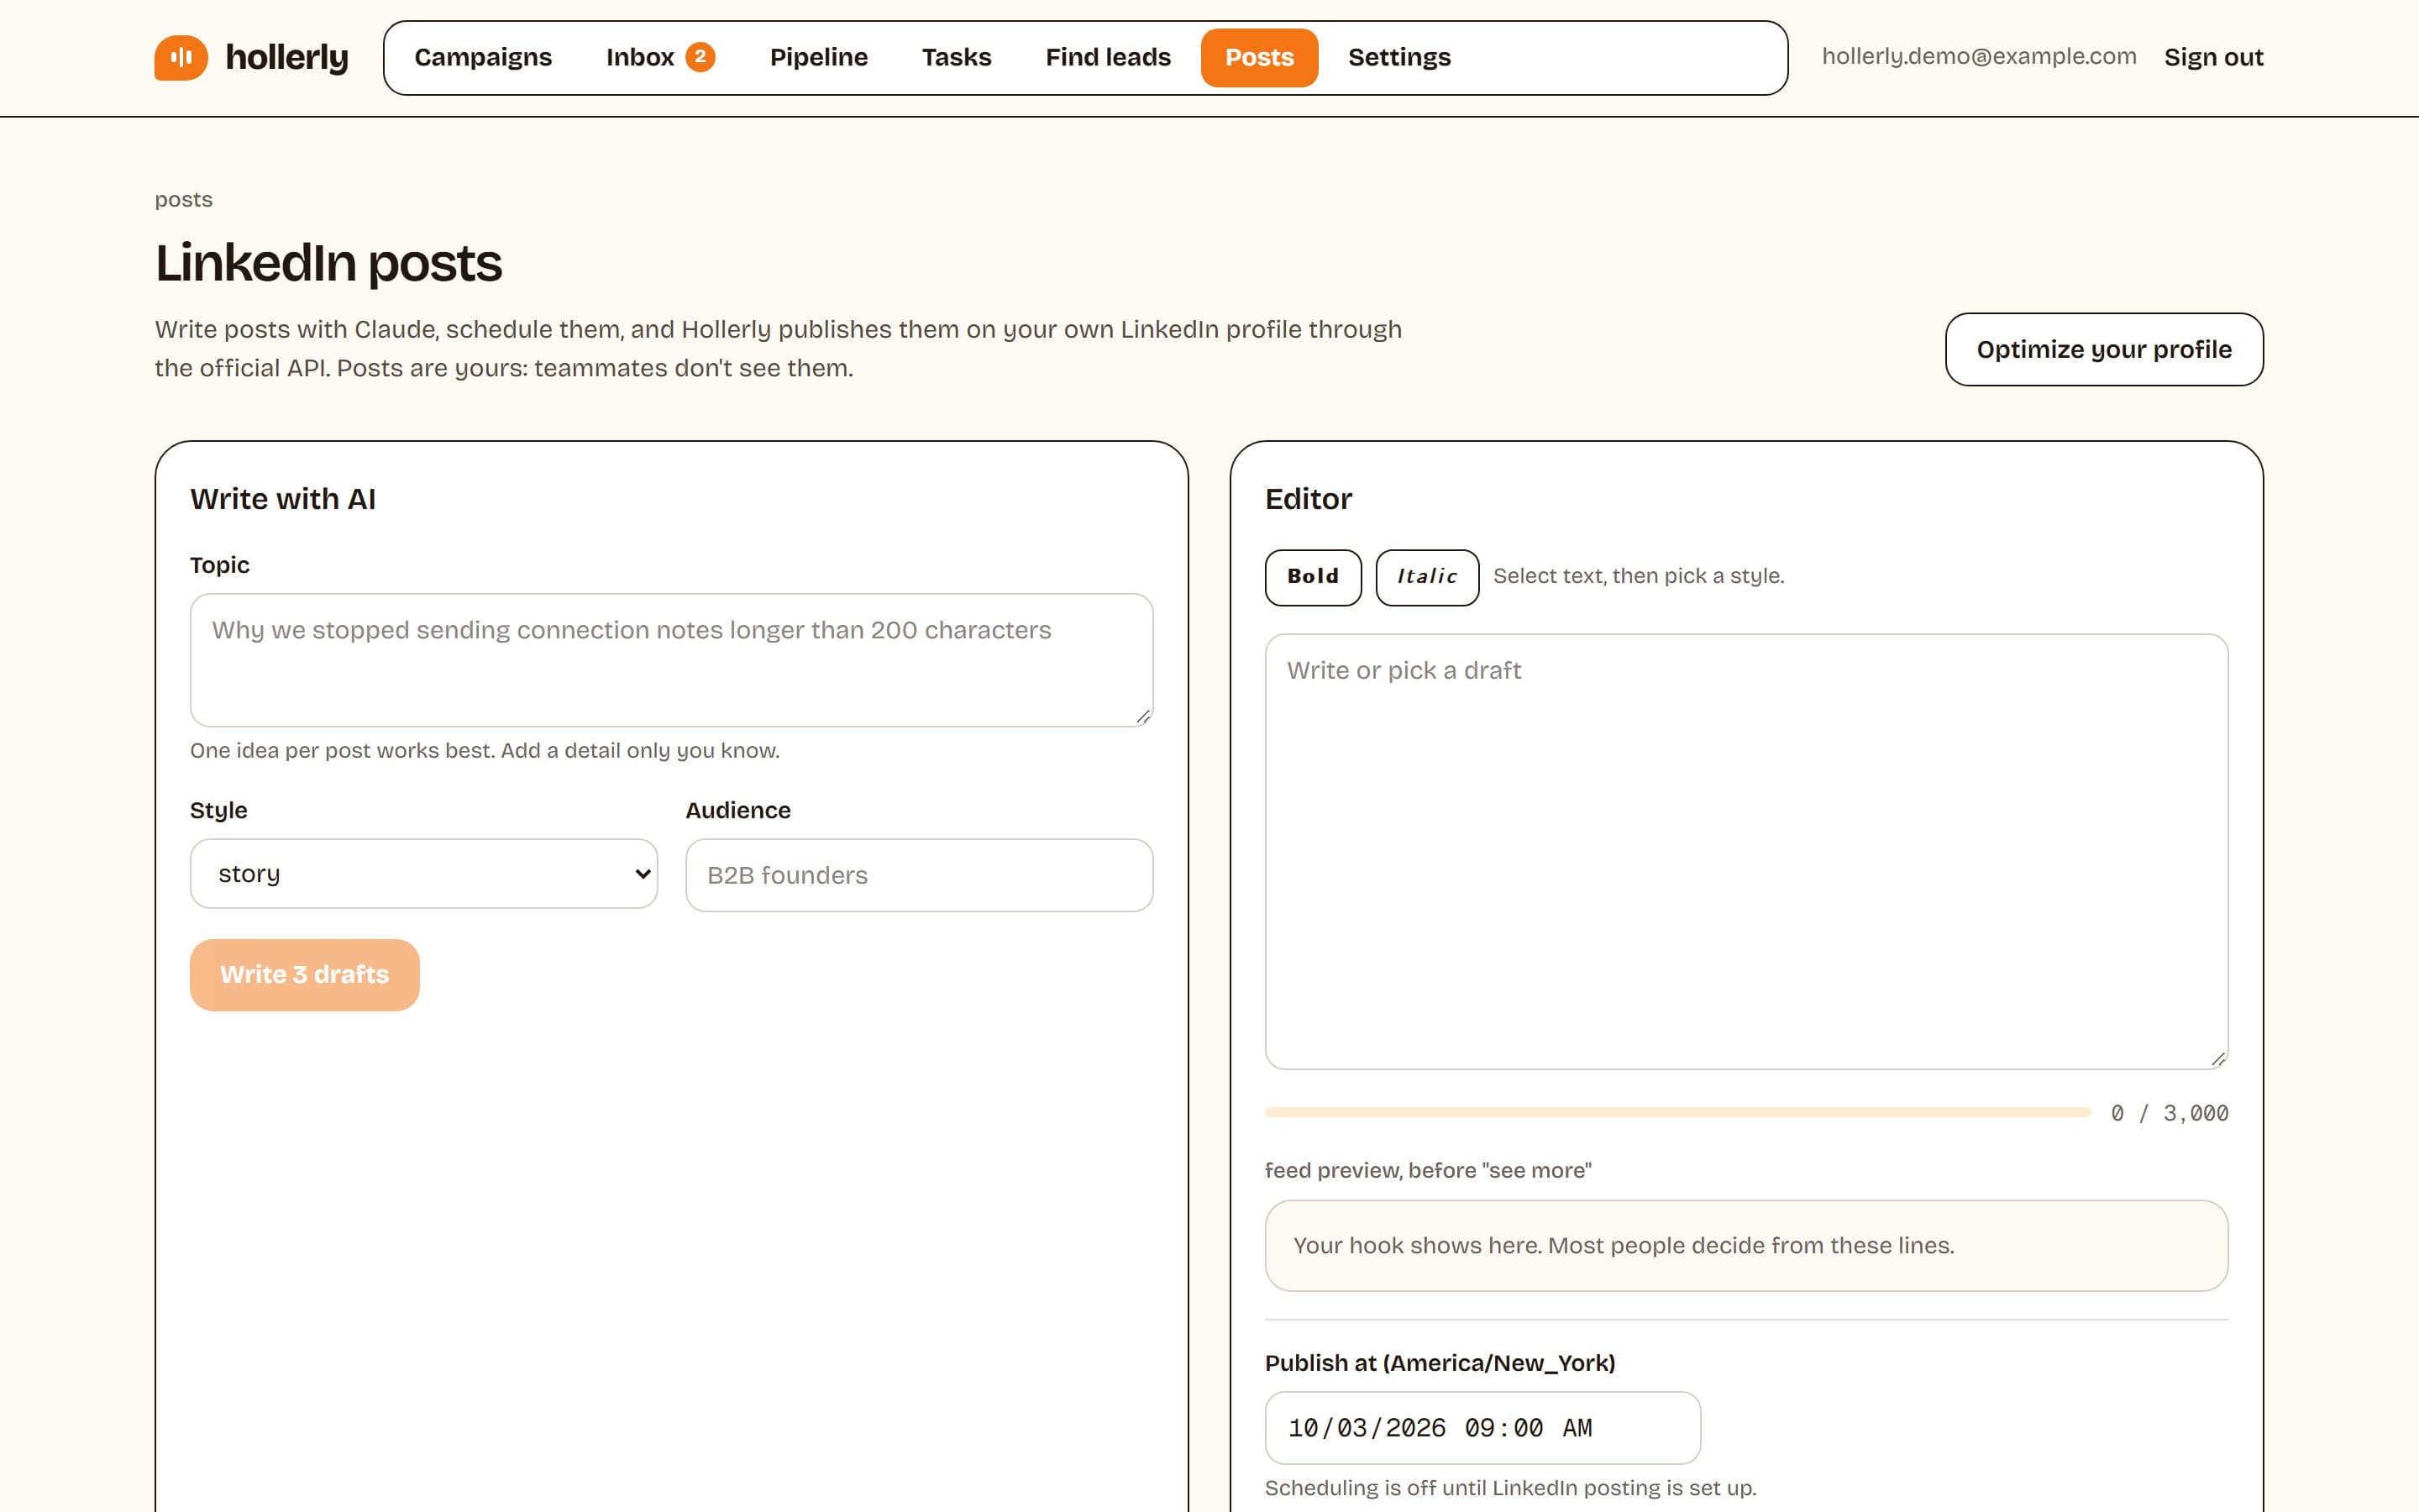Open Find leads

(1108, 57)
